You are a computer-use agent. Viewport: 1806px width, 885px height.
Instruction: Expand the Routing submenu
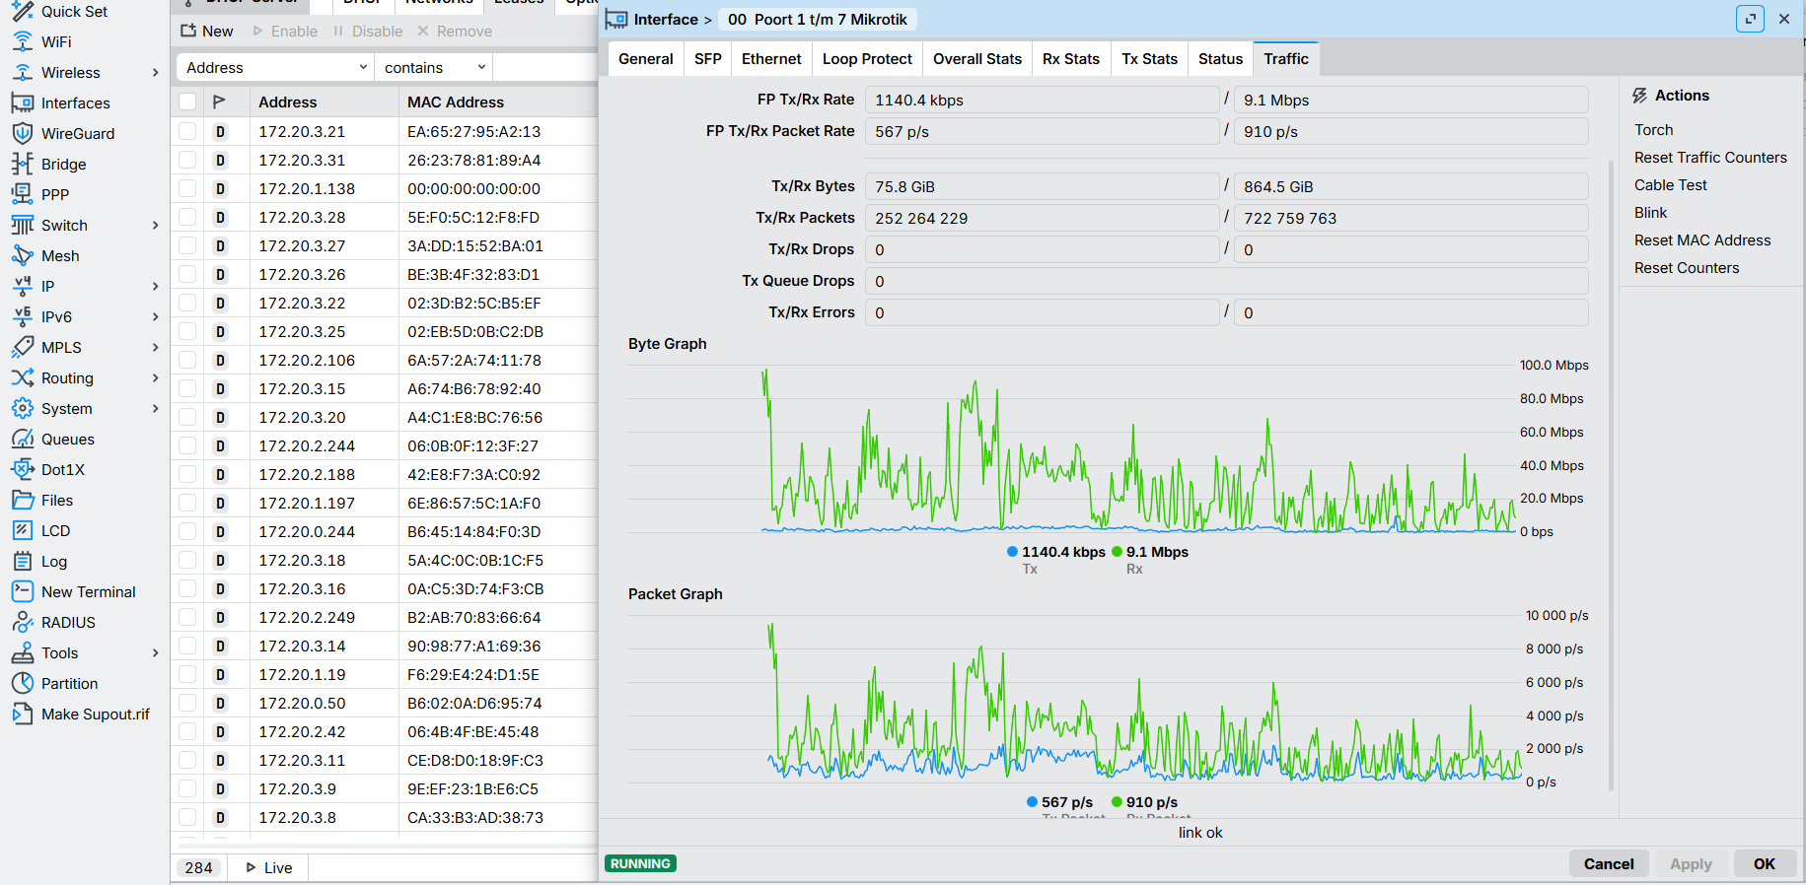(155, 377)
